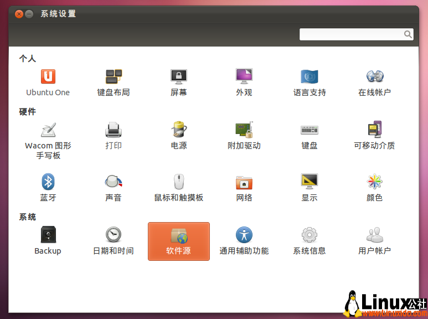Open the 附加驱动 additional drivers icon
The width and height of the screenshot is (428, 319).
click(244, 130)
